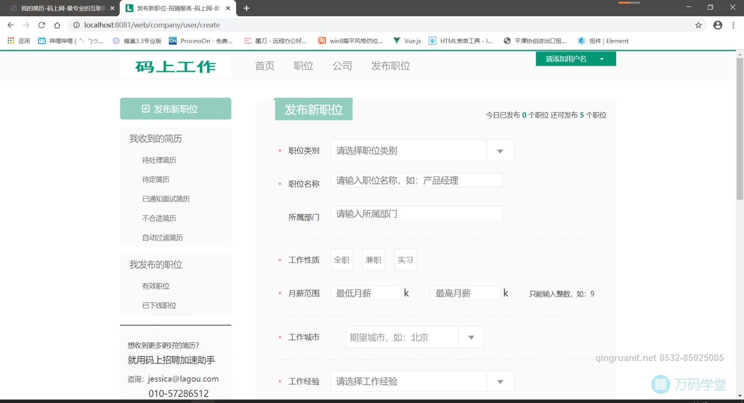Image resolution: width=744 pixels, height=403 pixels.
Task: Open the win8扁平风格 bookmark
Action: (350, 40)
